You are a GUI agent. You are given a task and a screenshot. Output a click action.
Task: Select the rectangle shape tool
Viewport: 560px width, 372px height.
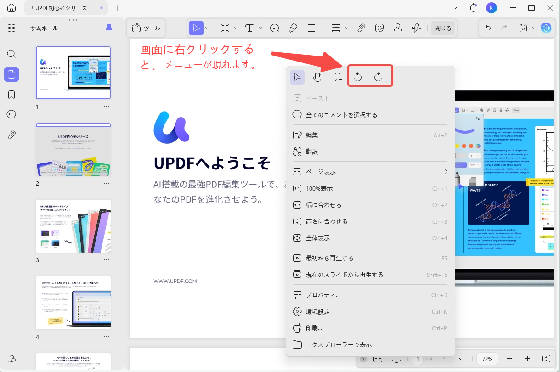(311, 28)
